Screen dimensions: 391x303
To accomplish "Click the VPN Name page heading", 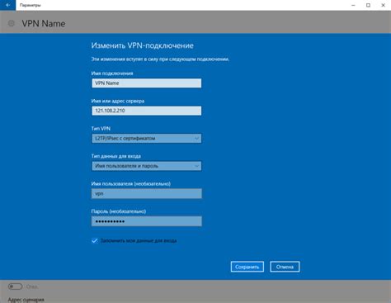I will (44, 23).
